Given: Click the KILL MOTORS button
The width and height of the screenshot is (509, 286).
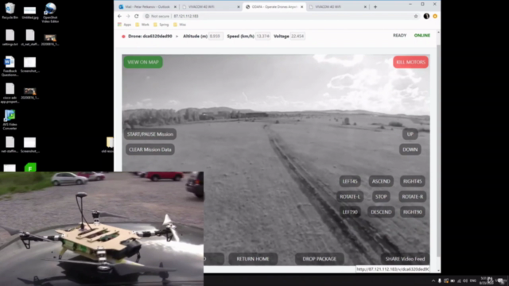Looking at the screenshot, I should click(x=410, y=62).
